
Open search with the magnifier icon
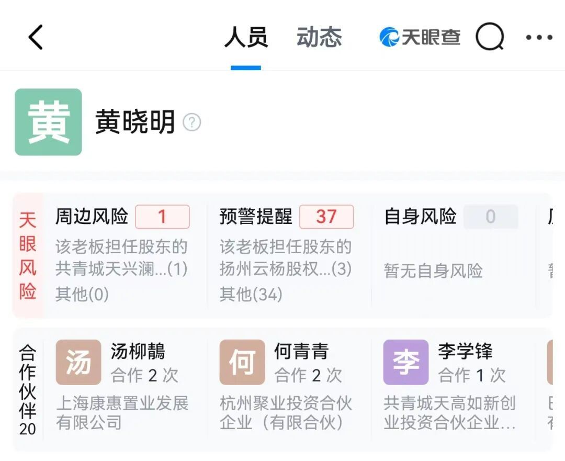point(490,37)
